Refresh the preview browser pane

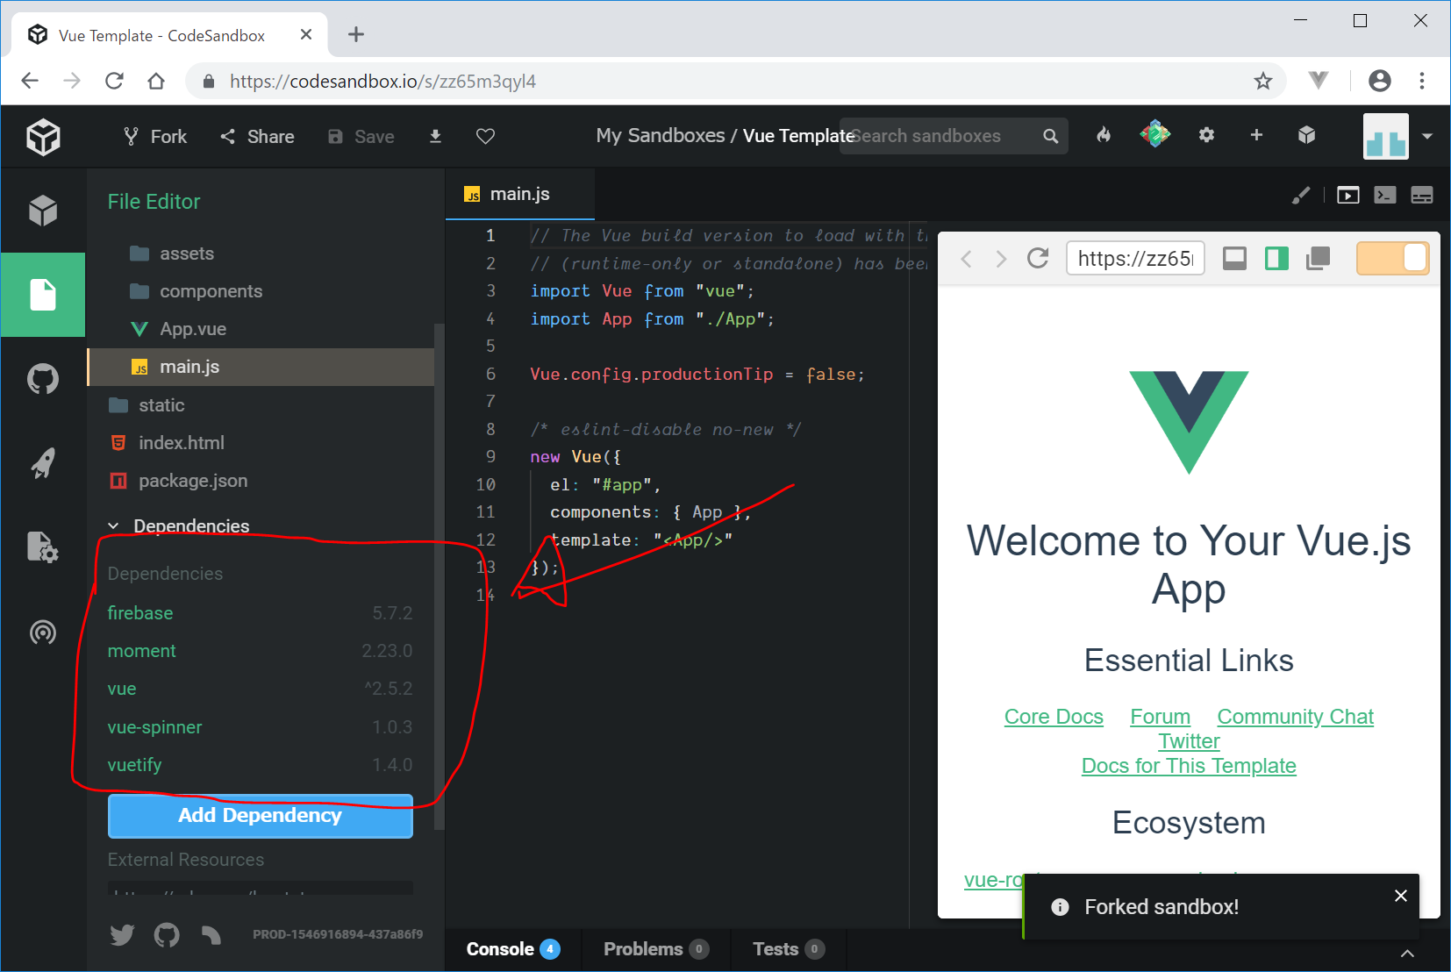click(x=1038, y=258)
